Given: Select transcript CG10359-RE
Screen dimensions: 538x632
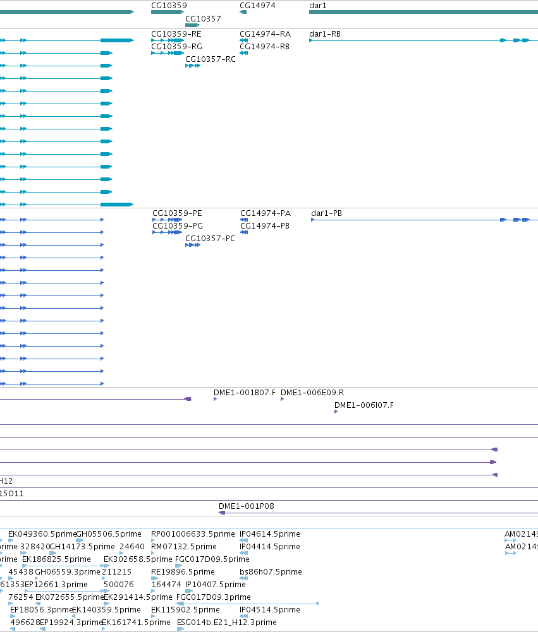Looking at the screenshot, I should point(176,34).
